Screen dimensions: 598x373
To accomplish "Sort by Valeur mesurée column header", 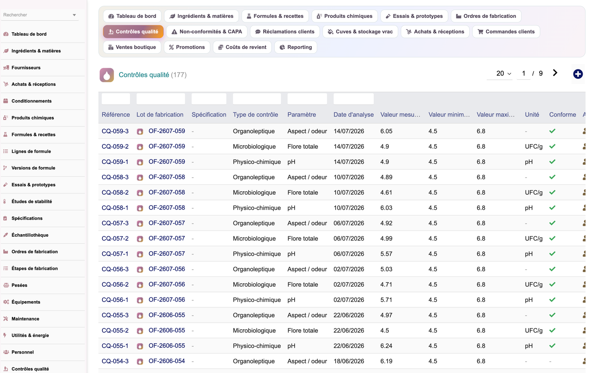I will 400,115.
